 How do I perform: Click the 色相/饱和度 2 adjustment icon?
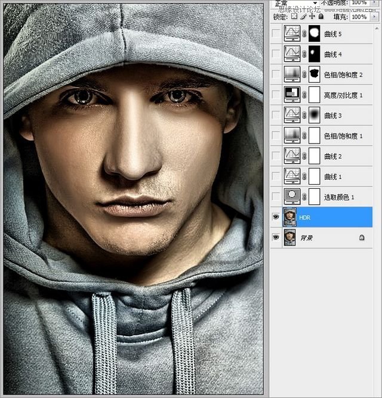(x=292, y=74)
